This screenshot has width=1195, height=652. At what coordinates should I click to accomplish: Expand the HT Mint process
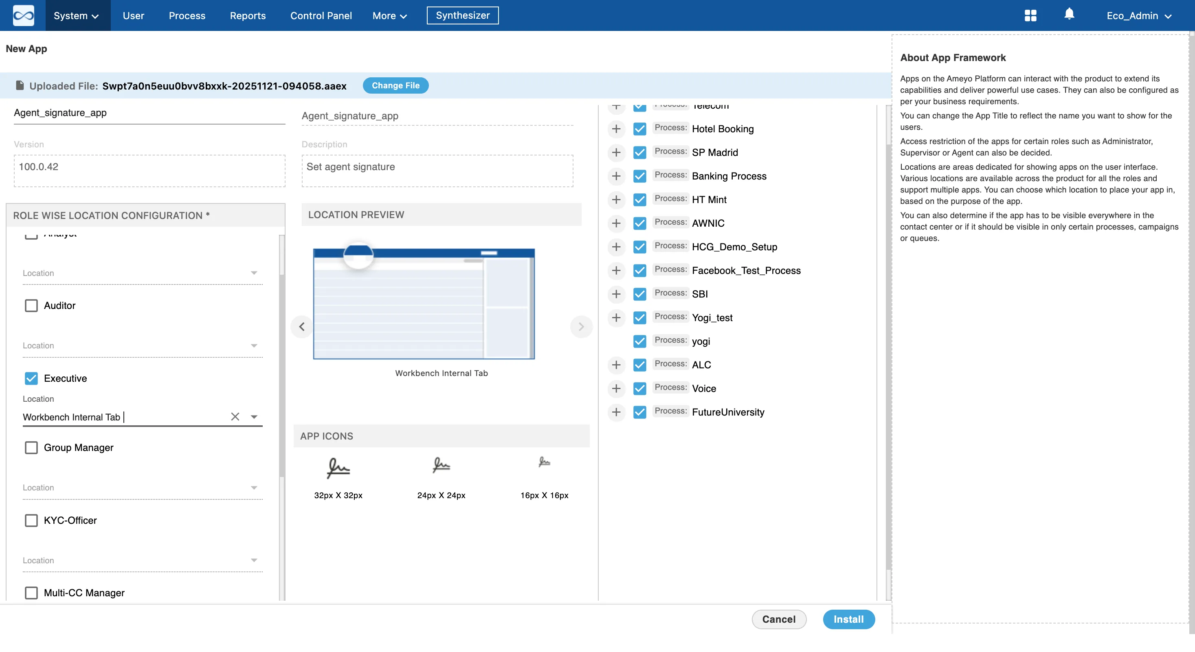pos(616,200)
